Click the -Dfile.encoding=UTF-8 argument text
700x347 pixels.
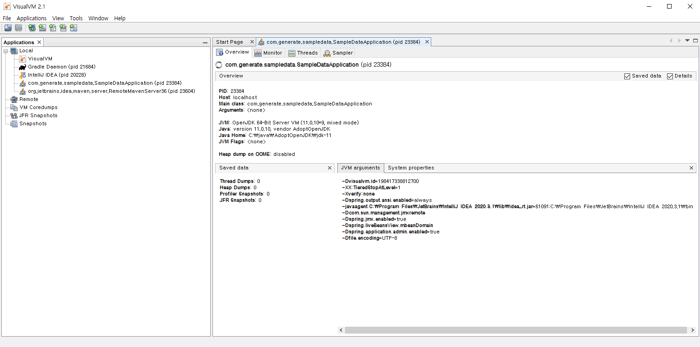(370, 238)
